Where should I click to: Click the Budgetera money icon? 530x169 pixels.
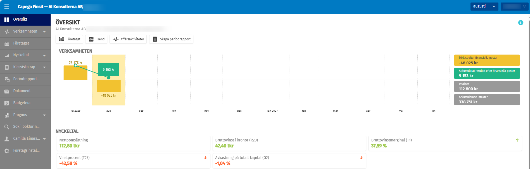pos(7,103)
